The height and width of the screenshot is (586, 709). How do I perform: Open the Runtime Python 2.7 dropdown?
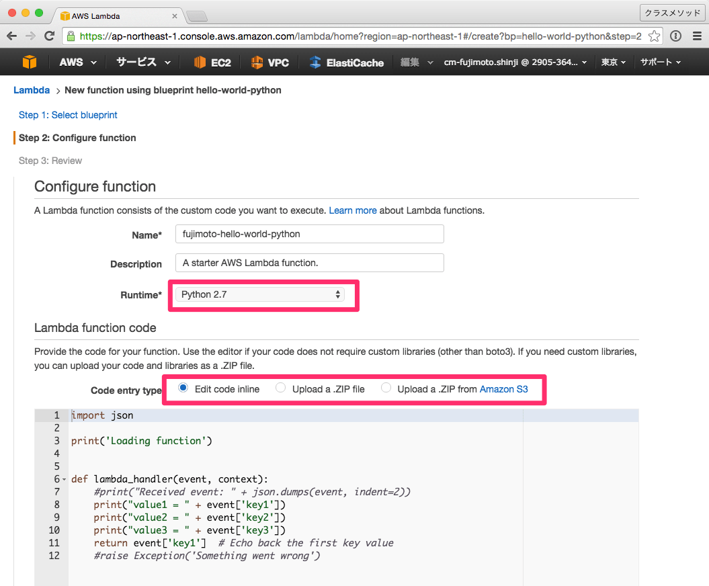[x=260, y=294]
